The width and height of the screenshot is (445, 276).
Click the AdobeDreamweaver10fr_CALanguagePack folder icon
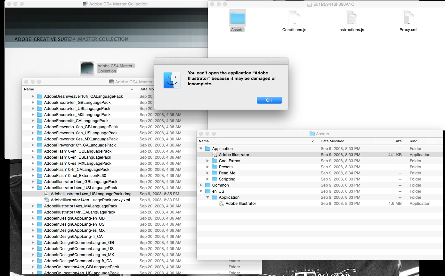point(40,96)
